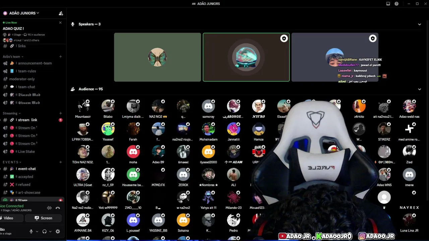Open noise suppression waveform icon
Screen dimensions: 429x241
pyautogui.click(x=49, y=208)
